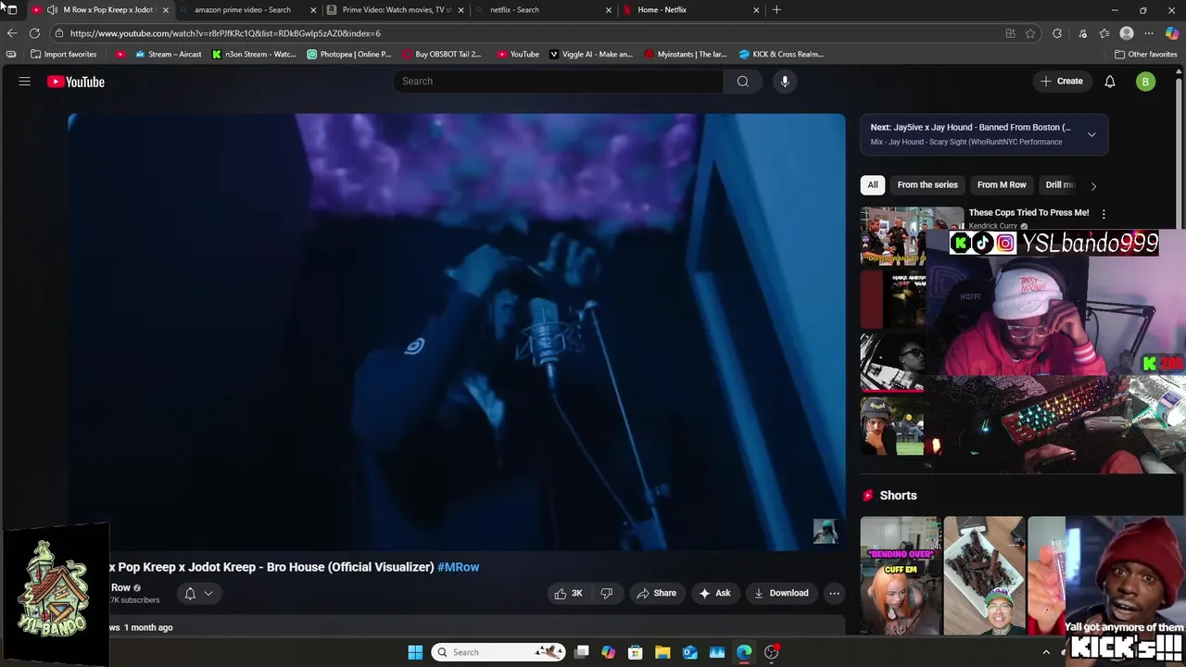The image size is (1186, 667).
Task: Open the YouTube hamburger guide menu
Action: coord(25,82)
